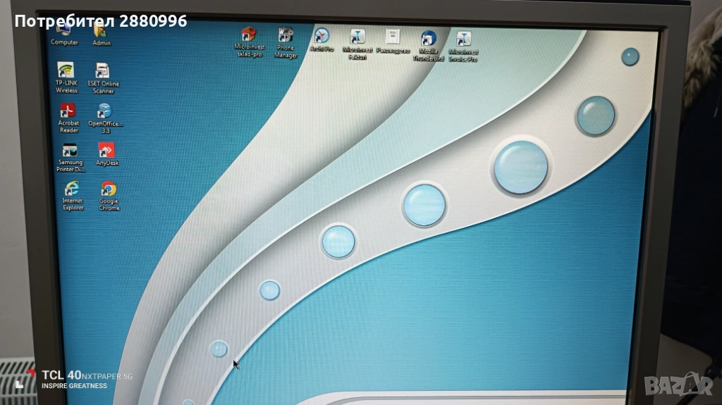
Task: Select the Samsung Printer shortcut
Action: 71,151
